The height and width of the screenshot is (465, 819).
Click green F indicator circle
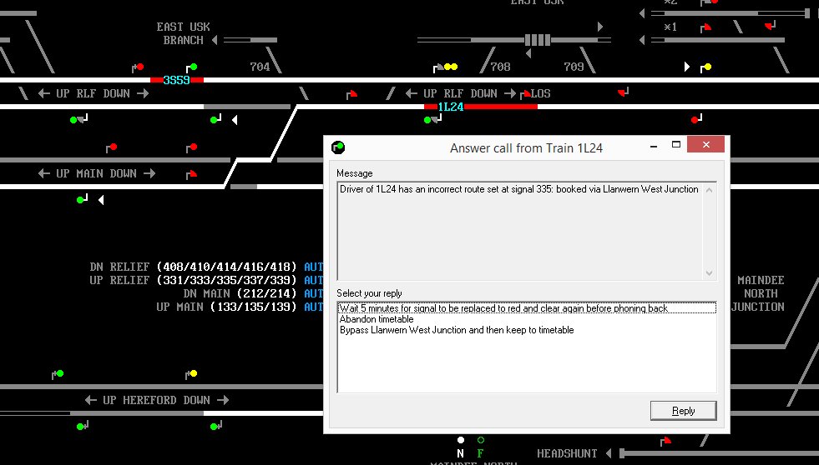[481, 441]
